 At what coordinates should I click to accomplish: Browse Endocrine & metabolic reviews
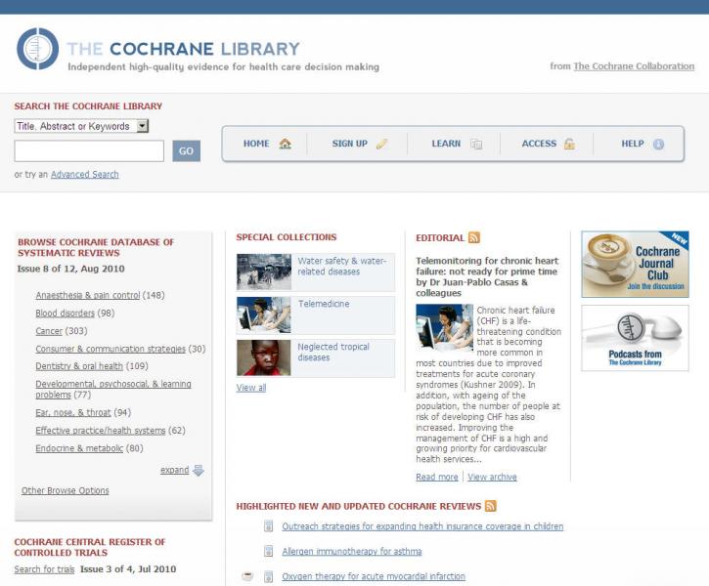79,448
